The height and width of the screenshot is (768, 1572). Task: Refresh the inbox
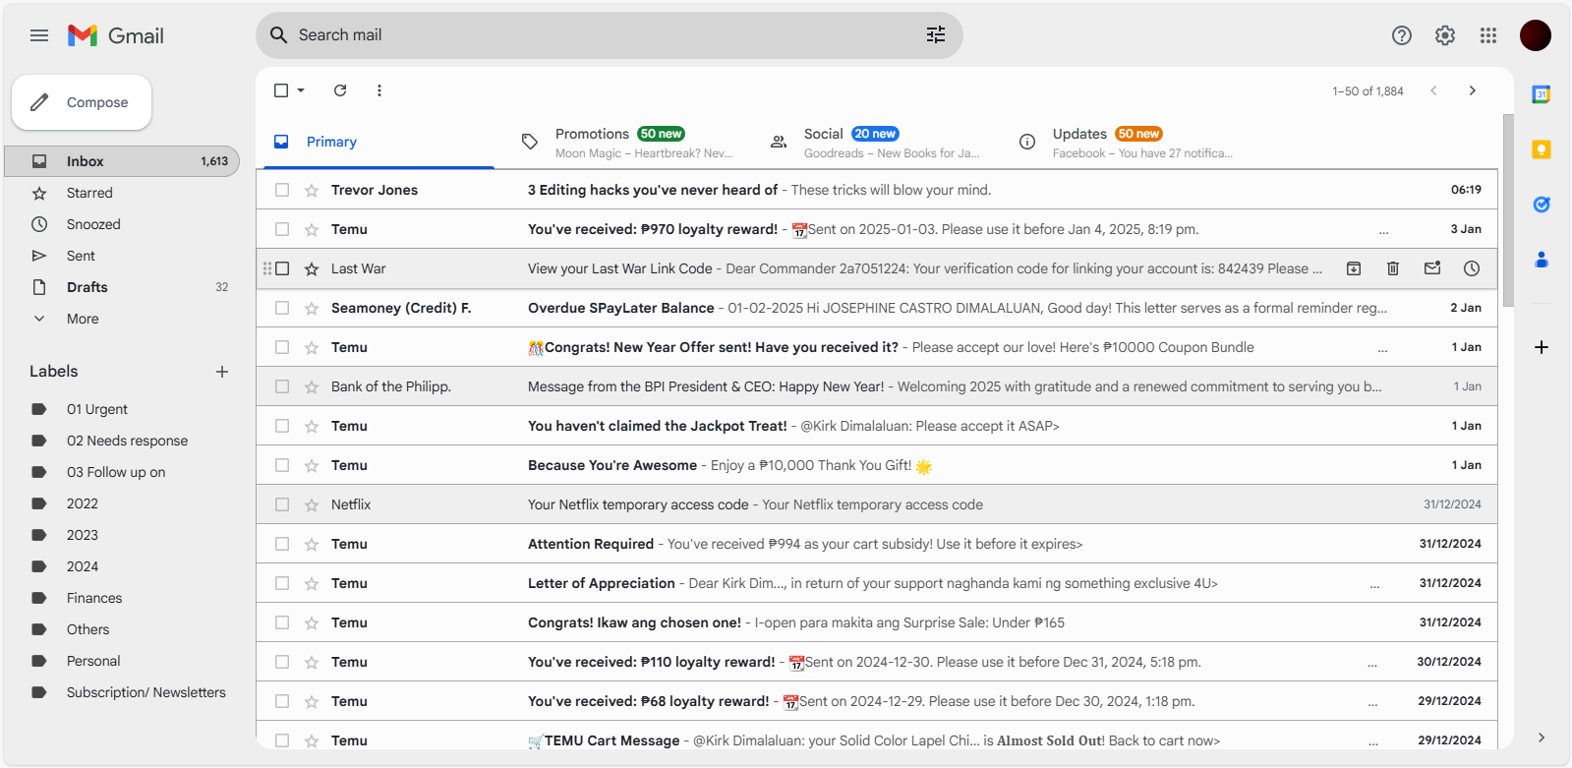(x=340, y=90)
